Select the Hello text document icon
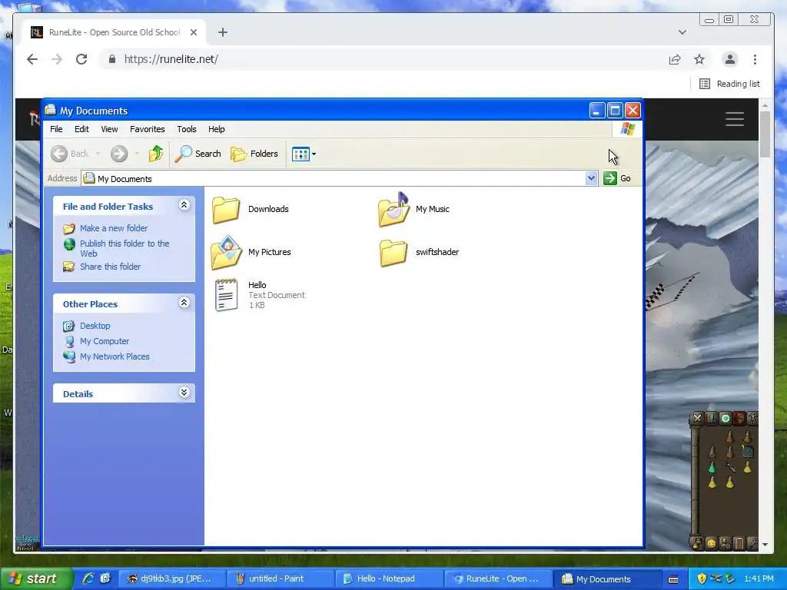This screenshot has width=787, height=590. 227,295
